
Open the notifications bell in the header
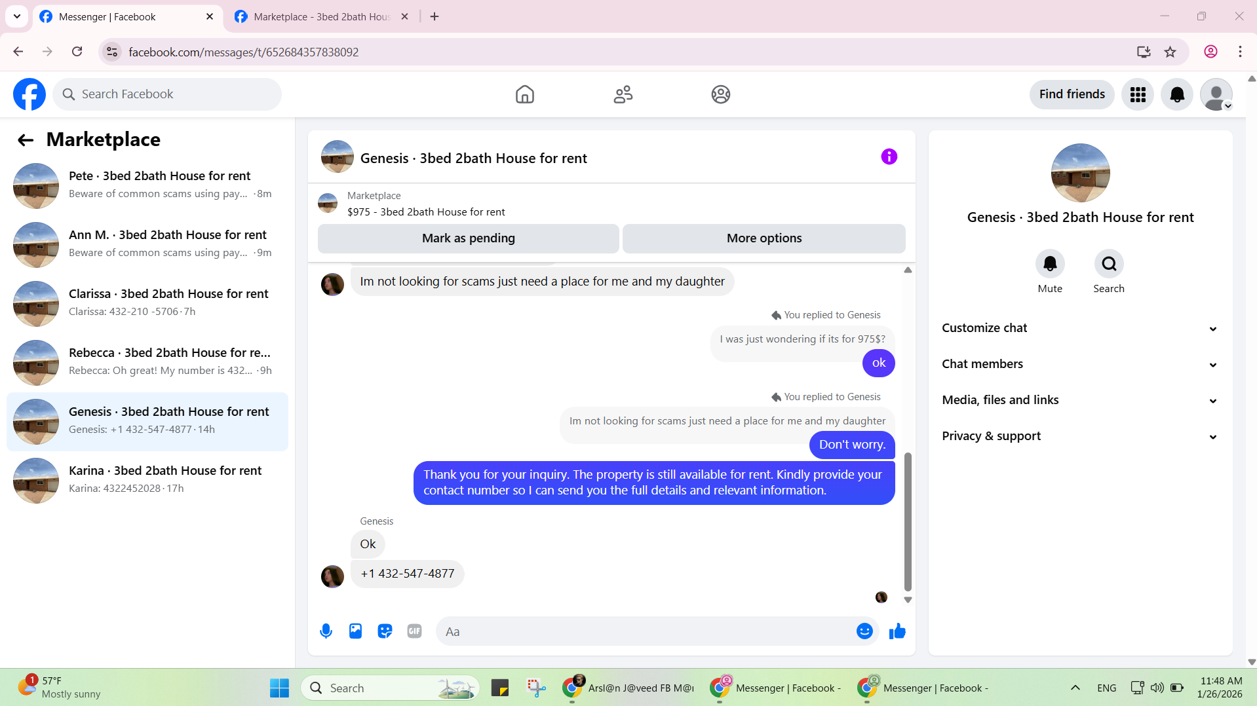pyautogui.click(x=1177, y=94)
